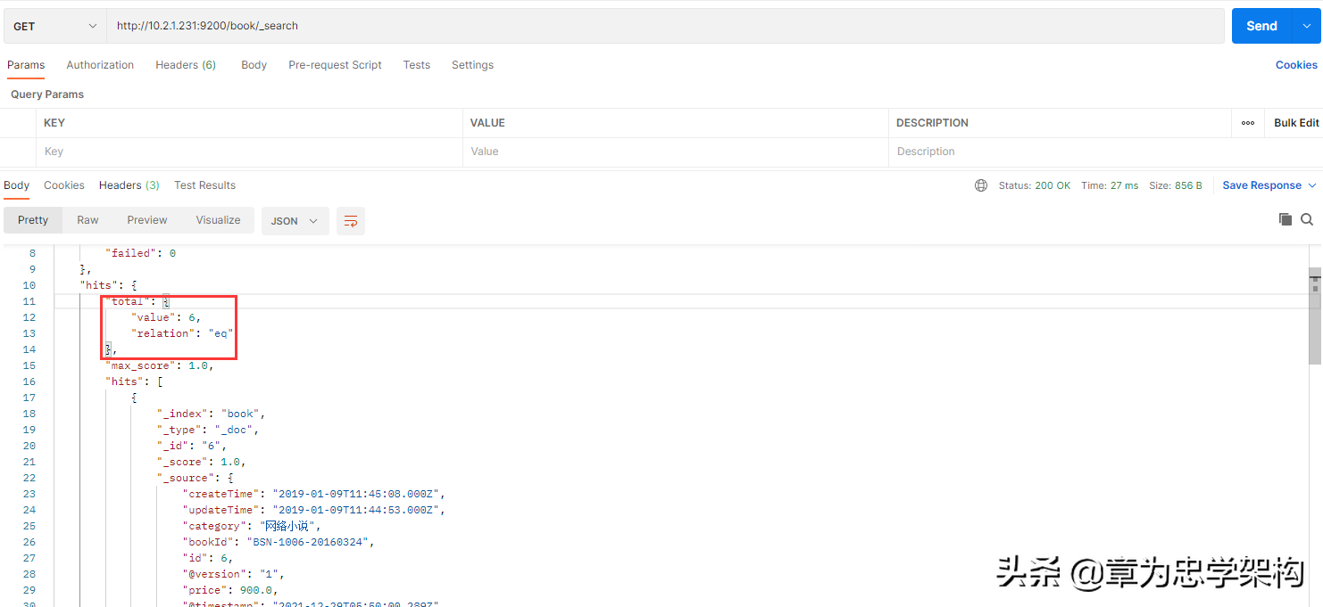
Task: Select the Raw view mode
Action: (87, 220)
